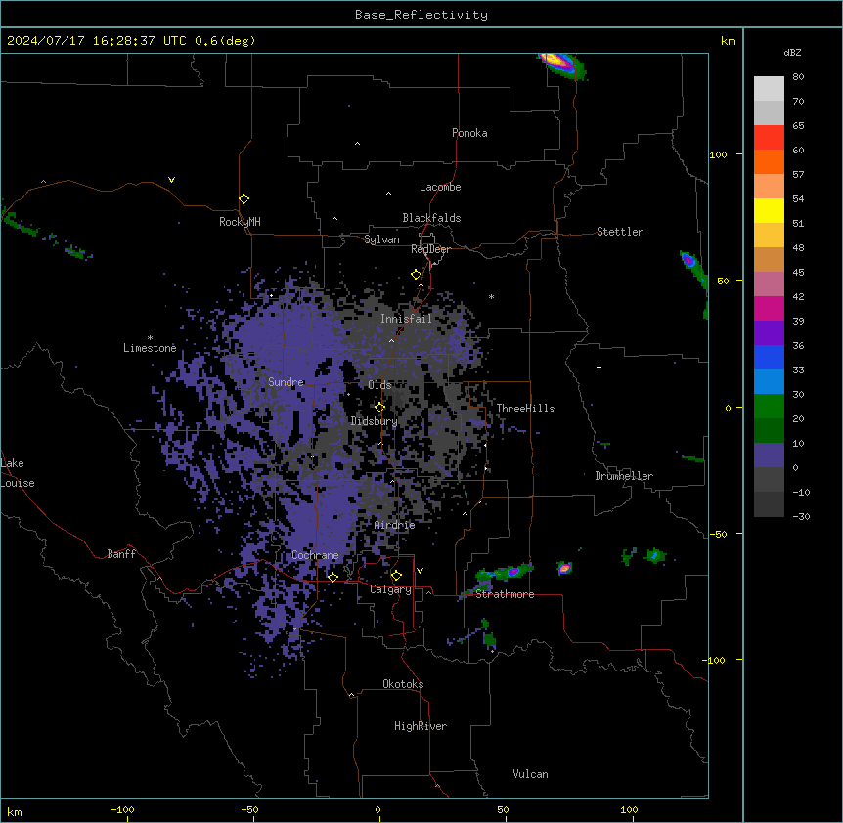Click the orange 57-60 dBZ legend swatch
Viewport: 843px width, 823px height.
[x=769, y=161]
